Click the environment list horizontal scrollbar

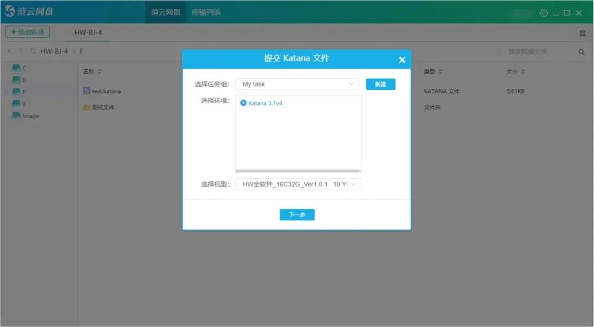(x=298, y=171)
